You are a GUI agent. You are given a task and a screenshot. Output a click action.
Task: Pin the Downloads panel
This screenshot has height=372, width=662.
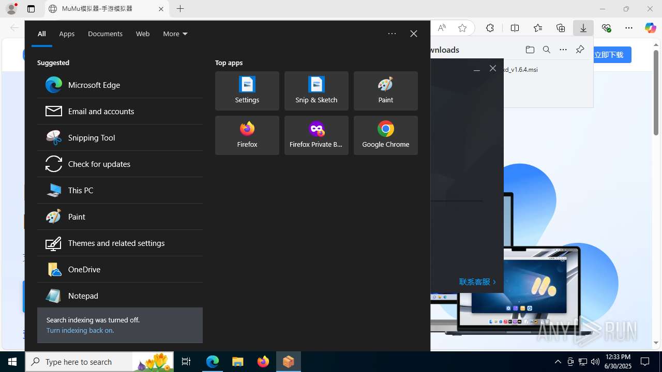(580, 50)
